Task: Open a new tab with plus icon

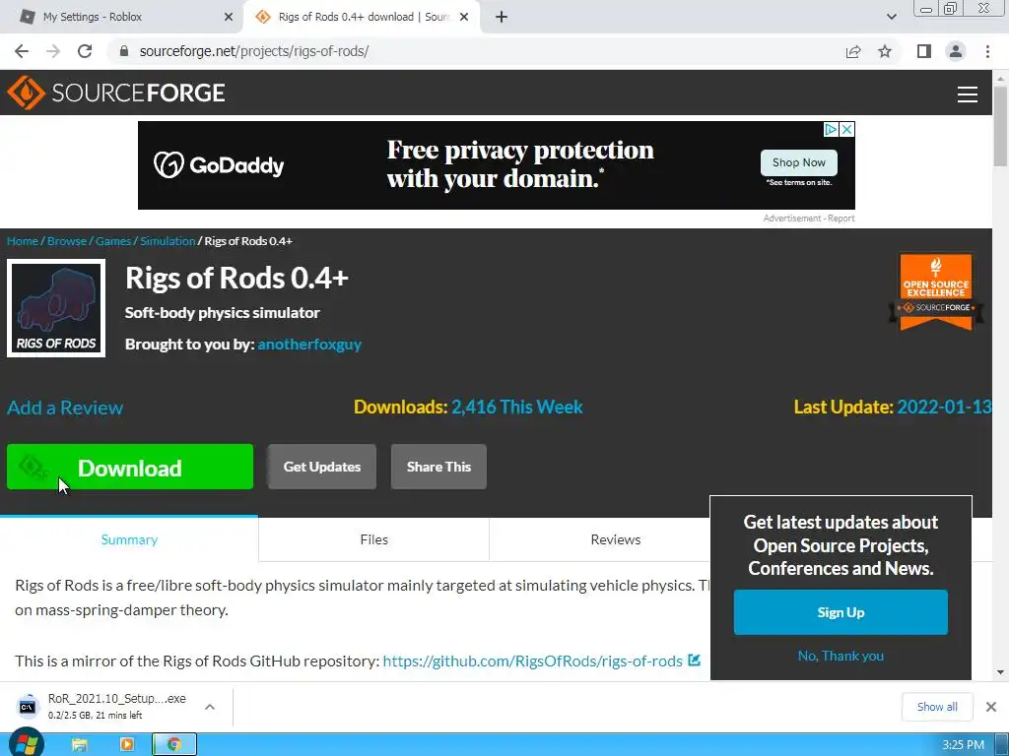Action: point(502,17)
